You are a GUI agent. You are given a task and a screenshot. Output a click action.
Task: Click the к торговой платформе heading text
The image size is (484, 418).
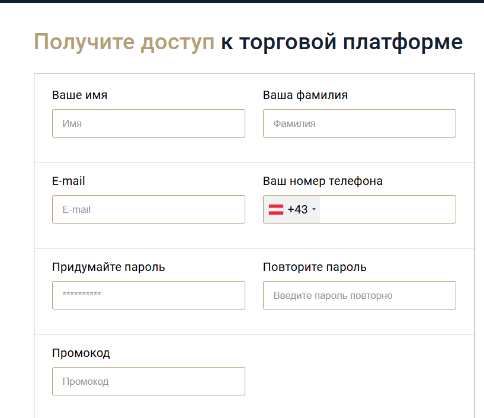[x=342, y=42]
